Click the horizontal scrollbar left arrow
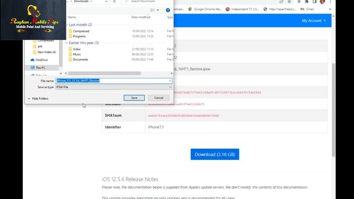The height and width of the screenshot is (199, 354). (66, 74)
